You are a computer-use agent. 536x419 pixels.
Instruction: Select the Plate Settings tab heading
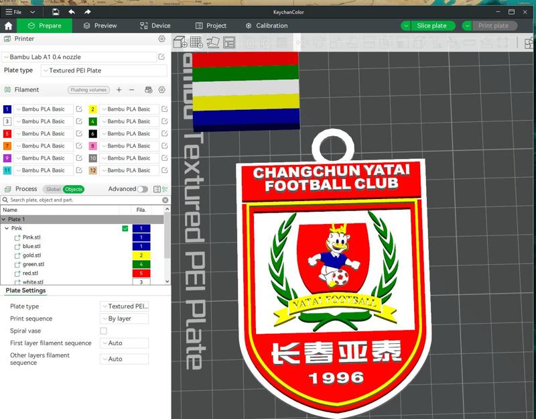click(x=25, y=290)
